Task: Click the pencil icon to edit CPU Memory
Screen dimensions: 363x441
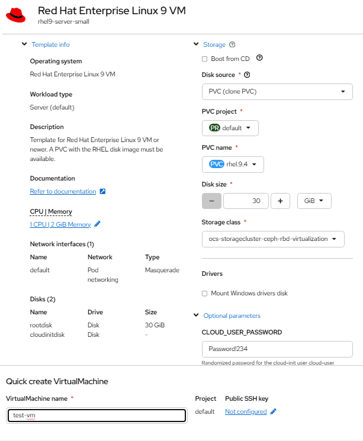Action: 98,224
